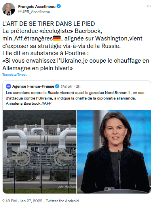This screenshot has width=154, height=207.
Task: Click the John MacDougall photo credit watermark
Action: click(67, 187)
